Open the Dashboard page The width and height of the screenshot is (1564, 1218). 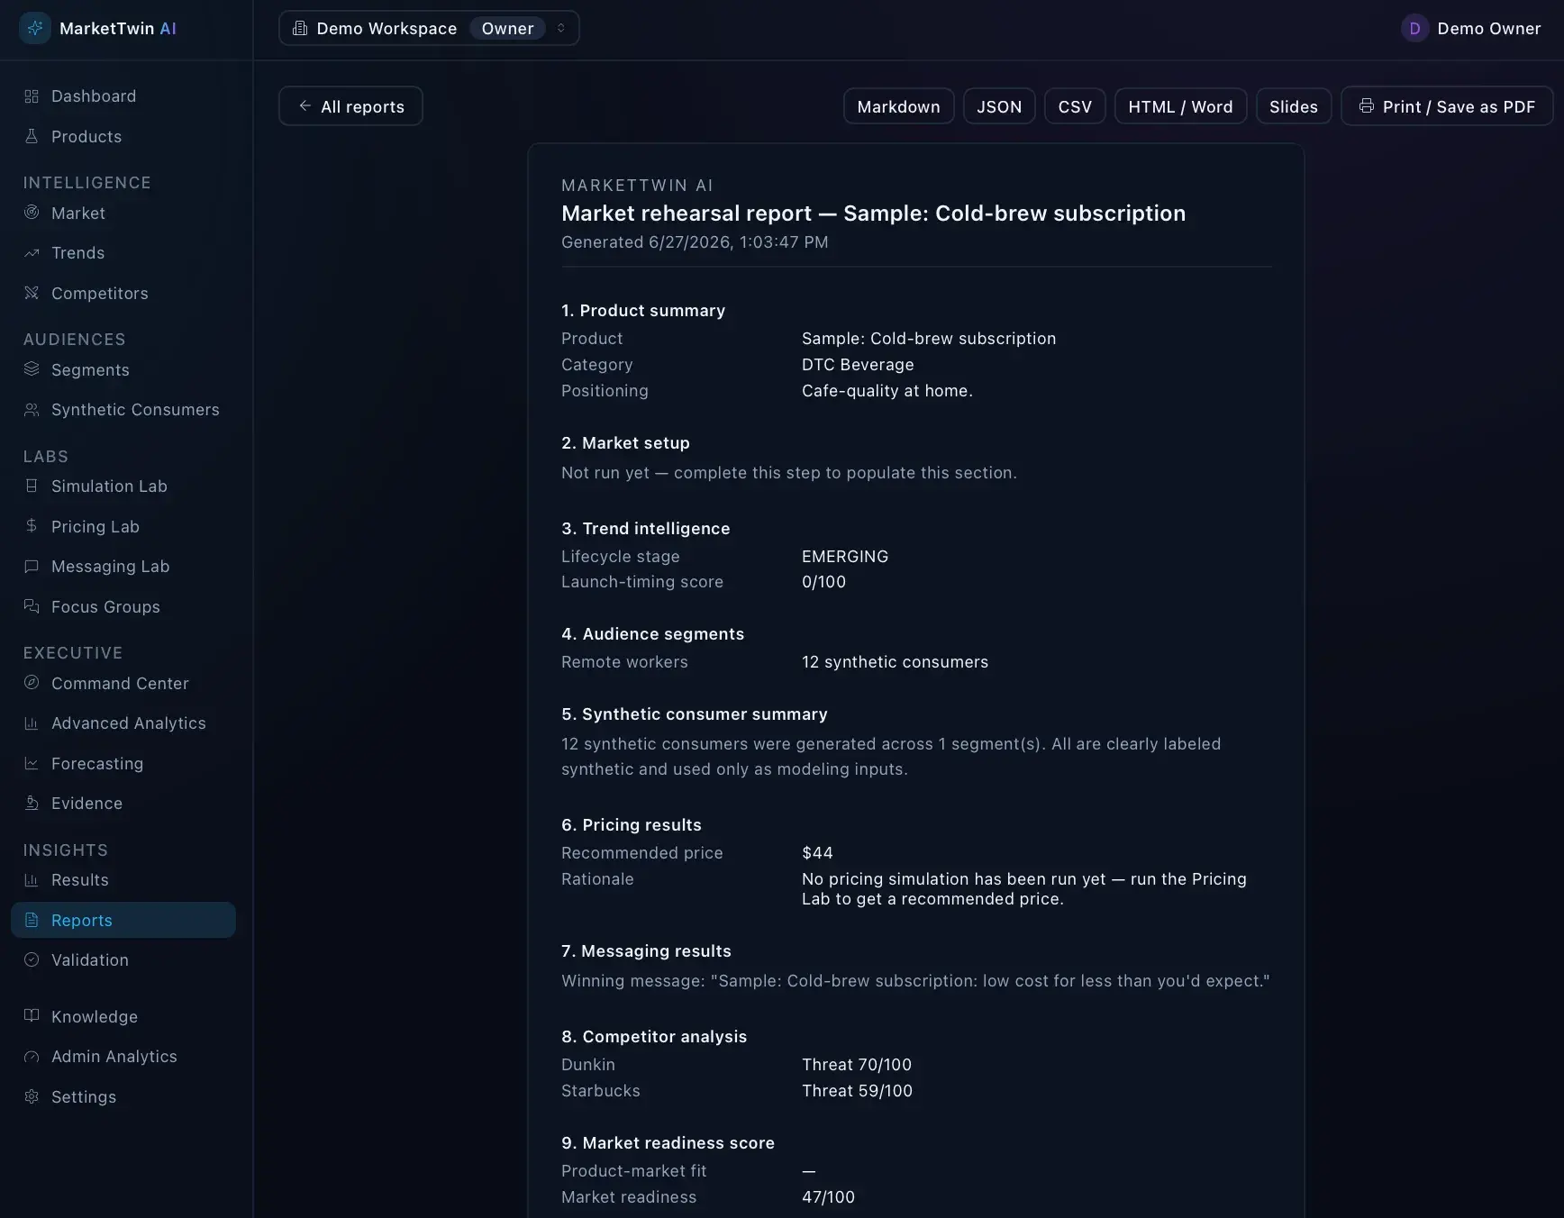tap(123, 96)
